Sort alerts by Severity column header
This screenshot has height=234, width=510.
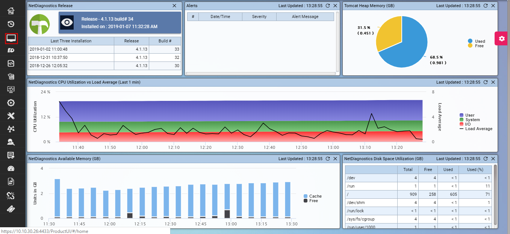tap(259, 16)
